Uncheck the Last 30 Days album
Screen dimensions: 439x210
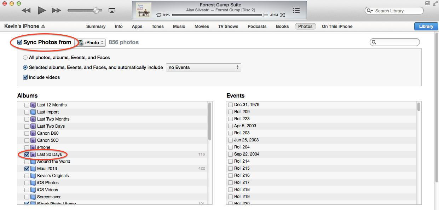(27, 154)
